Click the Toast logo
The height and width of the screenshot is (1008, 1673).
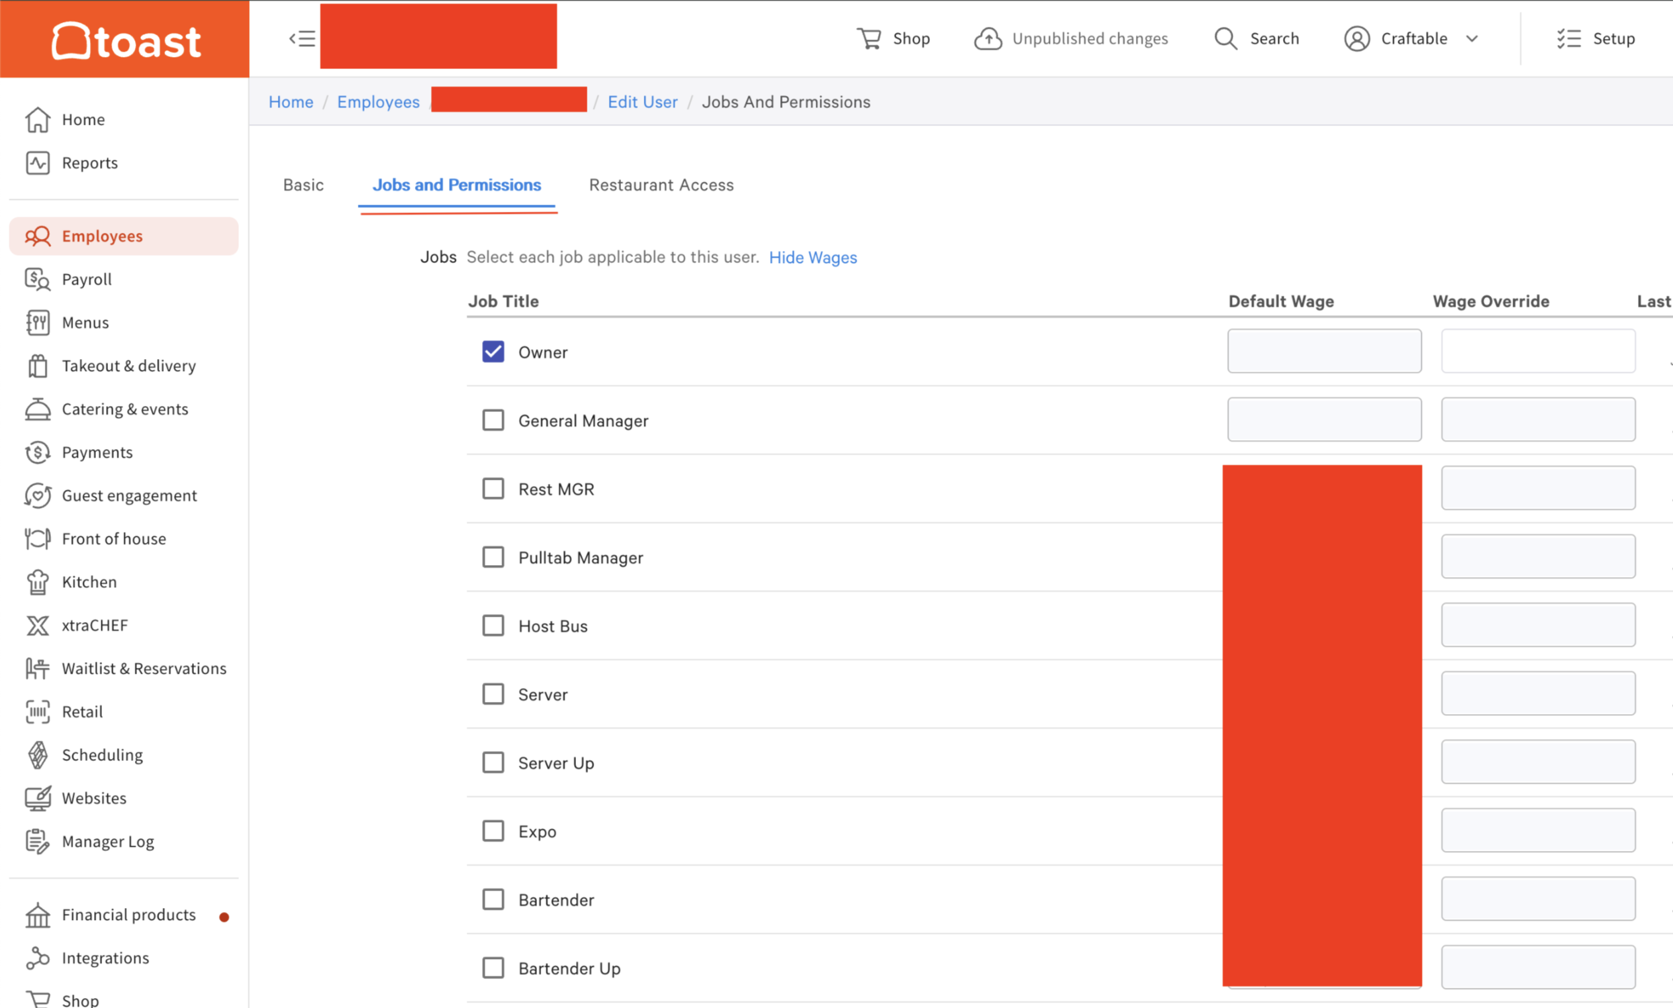point(126,41)
